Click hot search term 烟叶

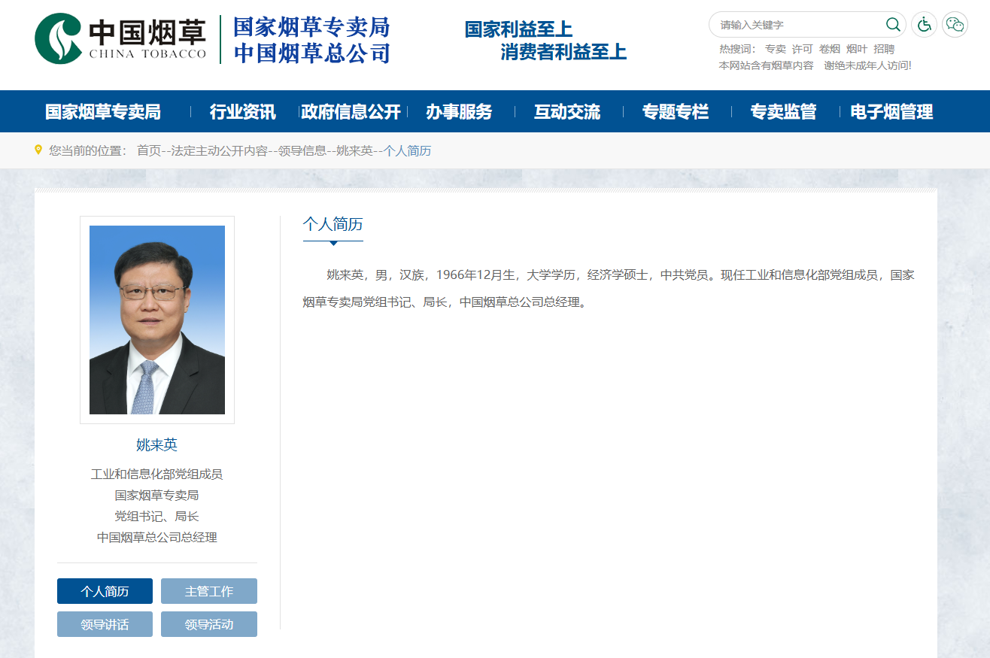(x=857, y=49)
